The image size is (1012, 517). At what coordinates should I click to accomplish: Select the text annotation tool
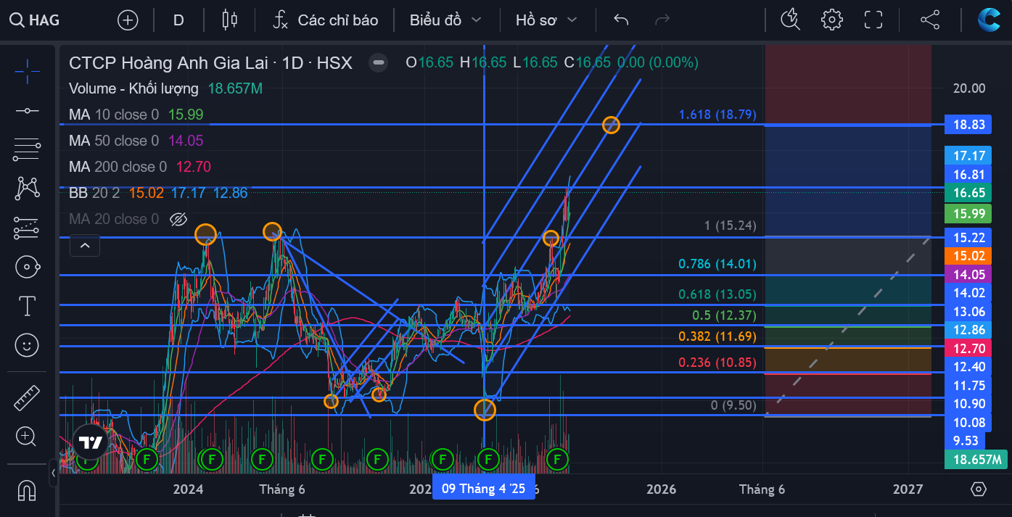(x=28, y=306)
